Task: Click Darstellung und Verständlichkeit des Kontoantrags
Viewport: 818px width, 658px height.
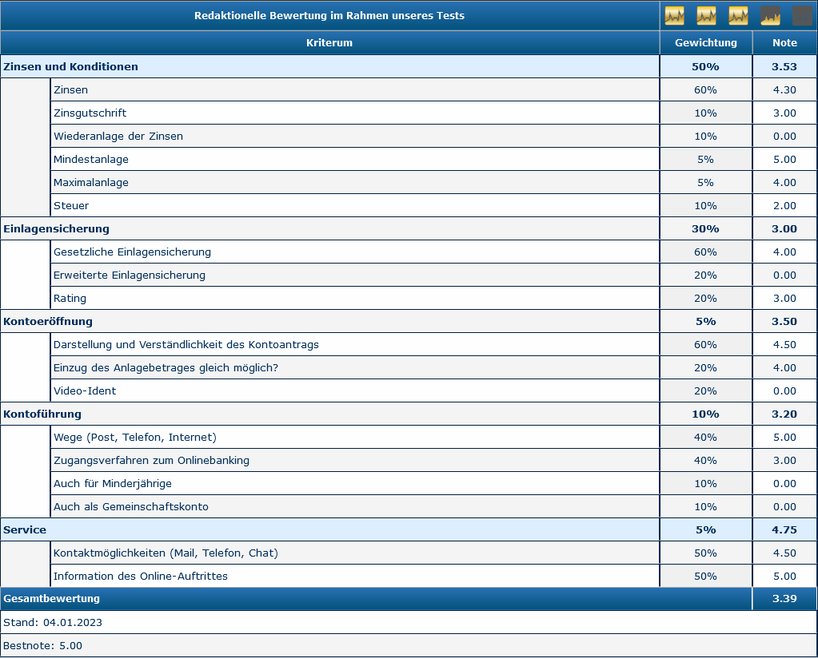Action: tap(186, 345)
